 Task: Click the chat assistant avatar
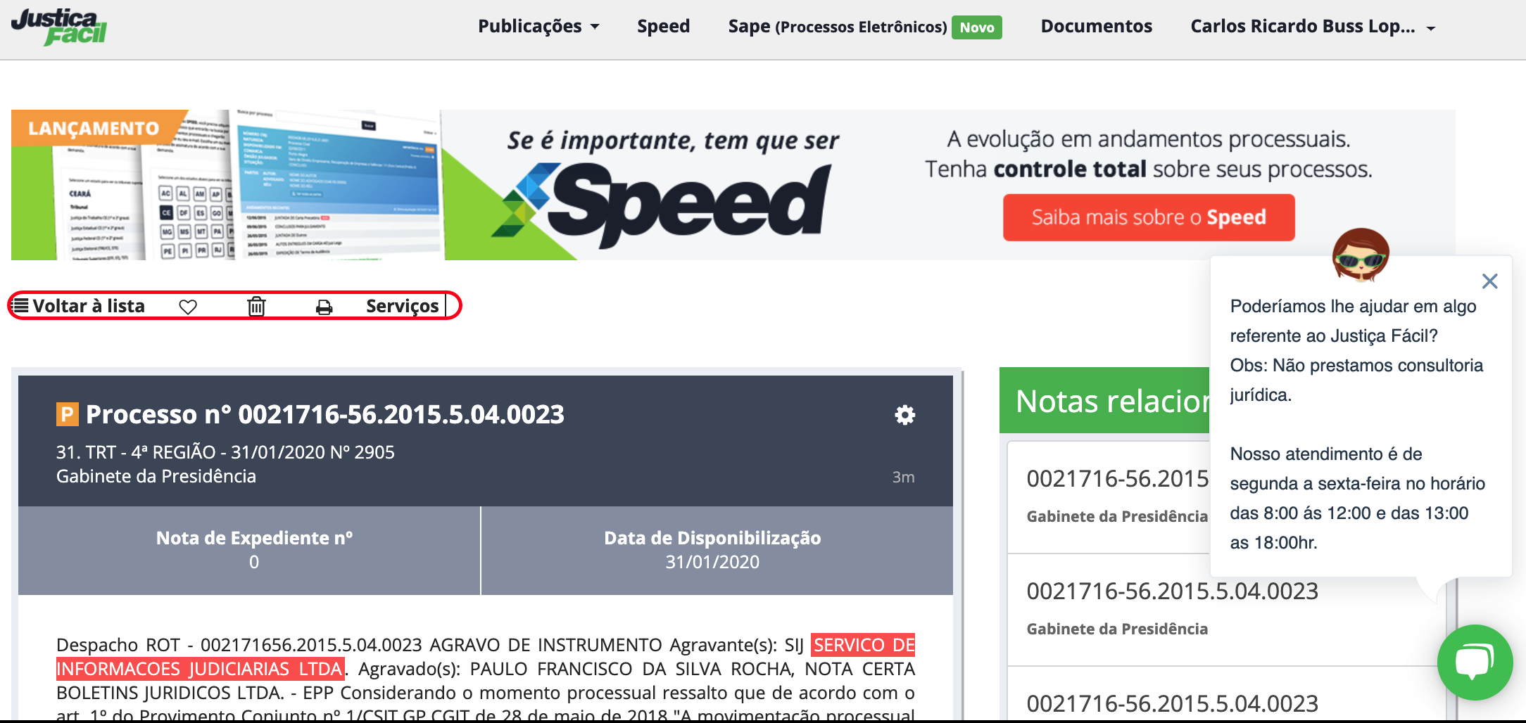coord(1360,255)
